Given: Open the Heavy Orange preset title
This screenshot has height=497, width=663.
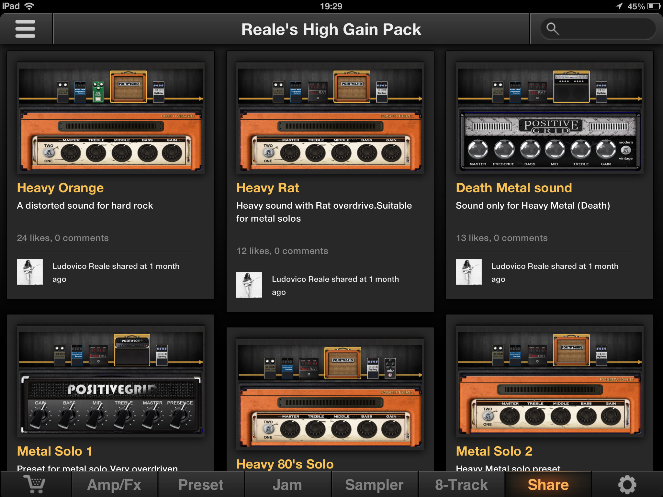Looking at the screenshot, I should point(60,188).
